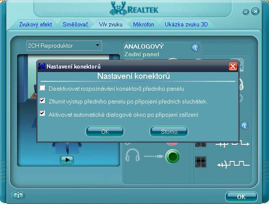This screenshot has width=269, height=204.
Task: Play the speaker test sound
Action: [67, 160]
